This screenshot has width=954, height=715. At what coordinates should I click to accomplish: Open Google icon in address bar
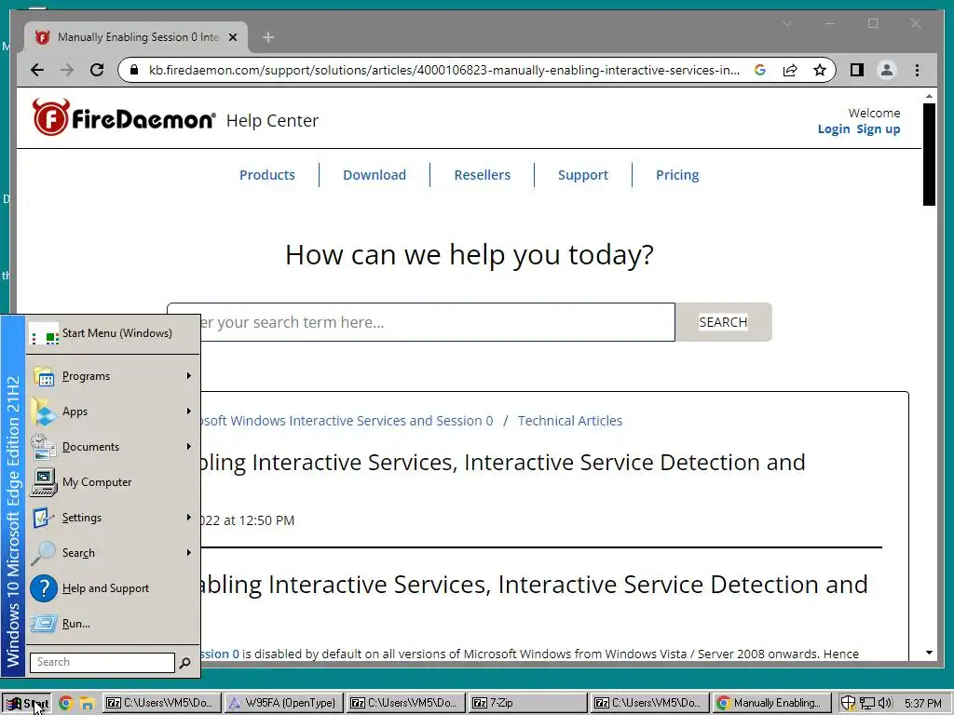pyautogui.click(x=760, y=70)
